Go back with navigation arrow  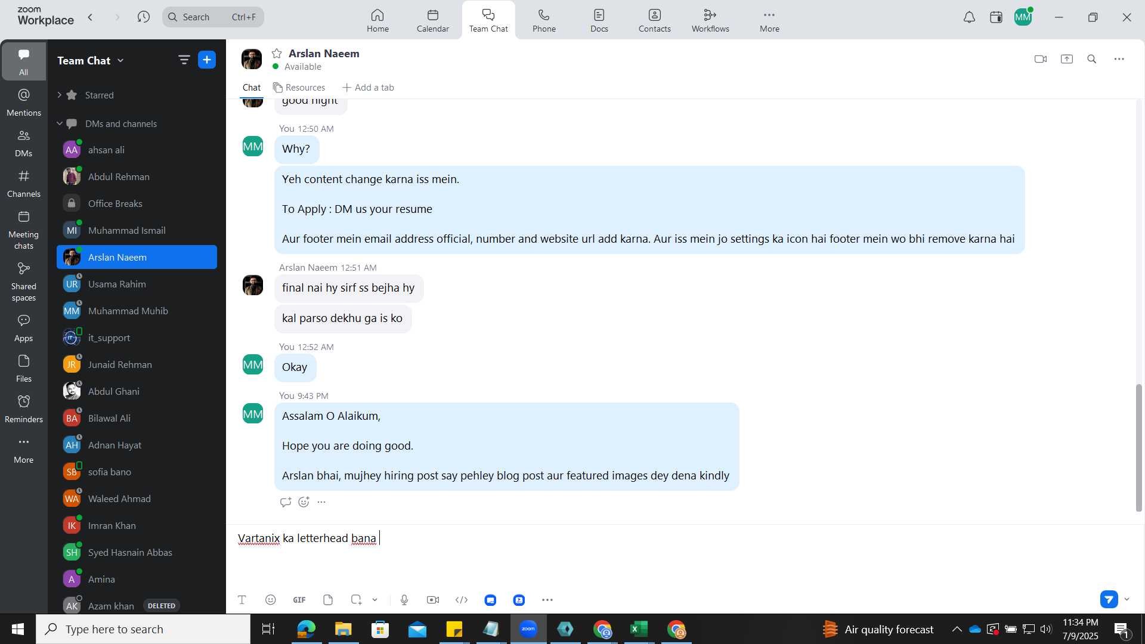click(91, 17)
